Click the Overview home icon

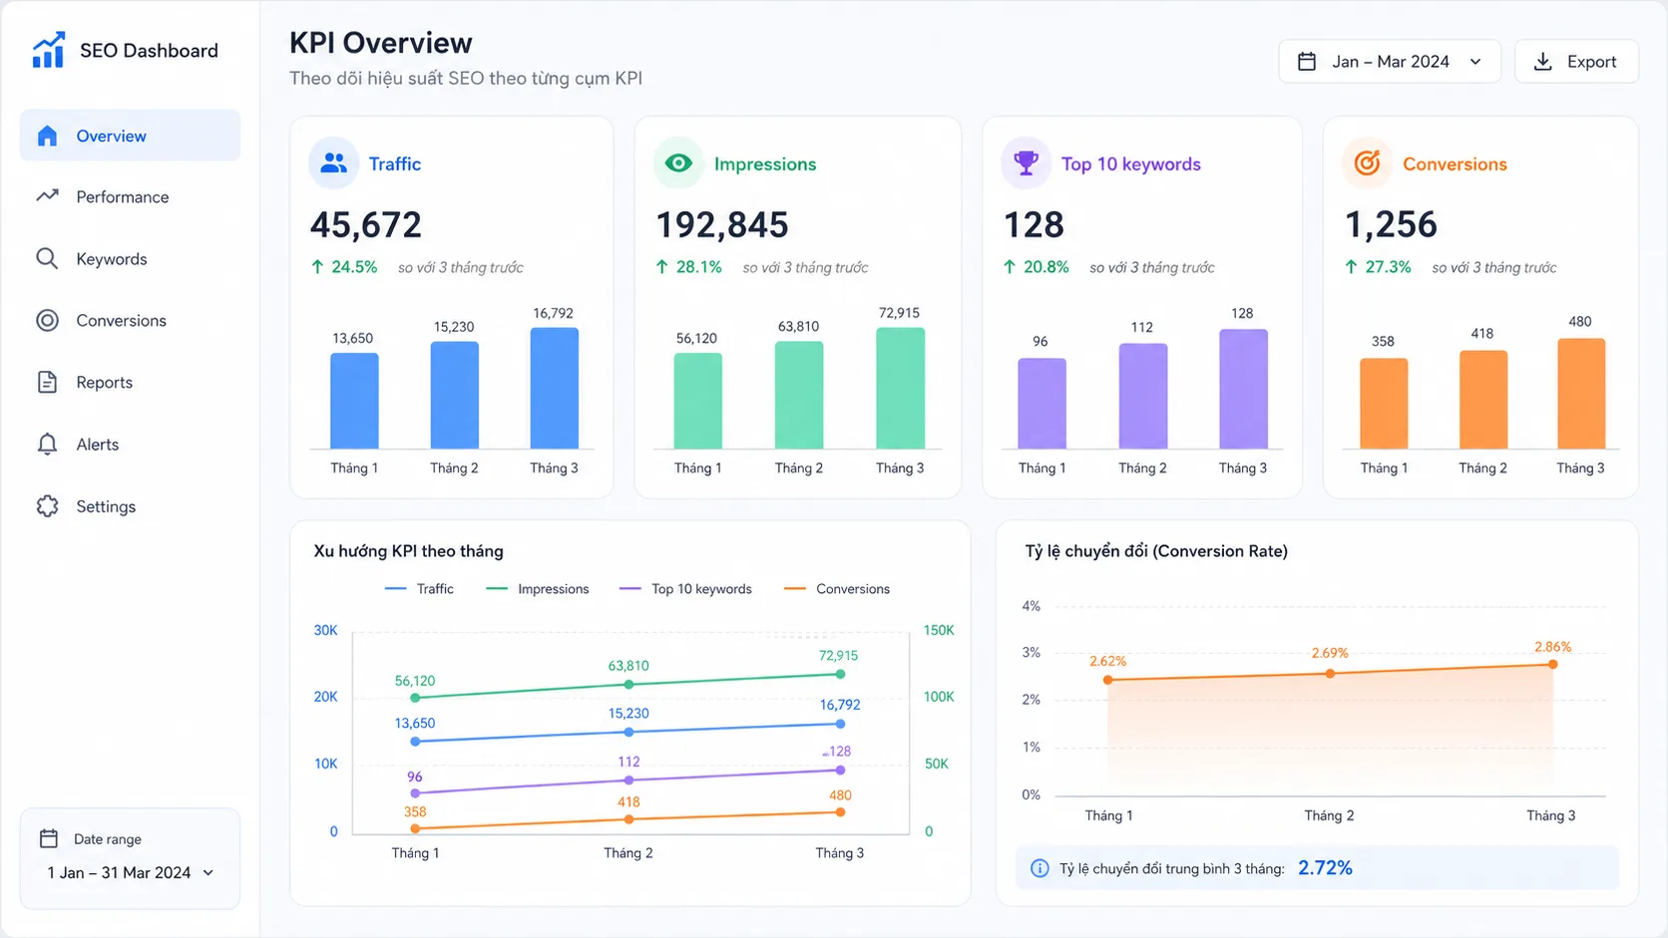[x=47, y=136]
